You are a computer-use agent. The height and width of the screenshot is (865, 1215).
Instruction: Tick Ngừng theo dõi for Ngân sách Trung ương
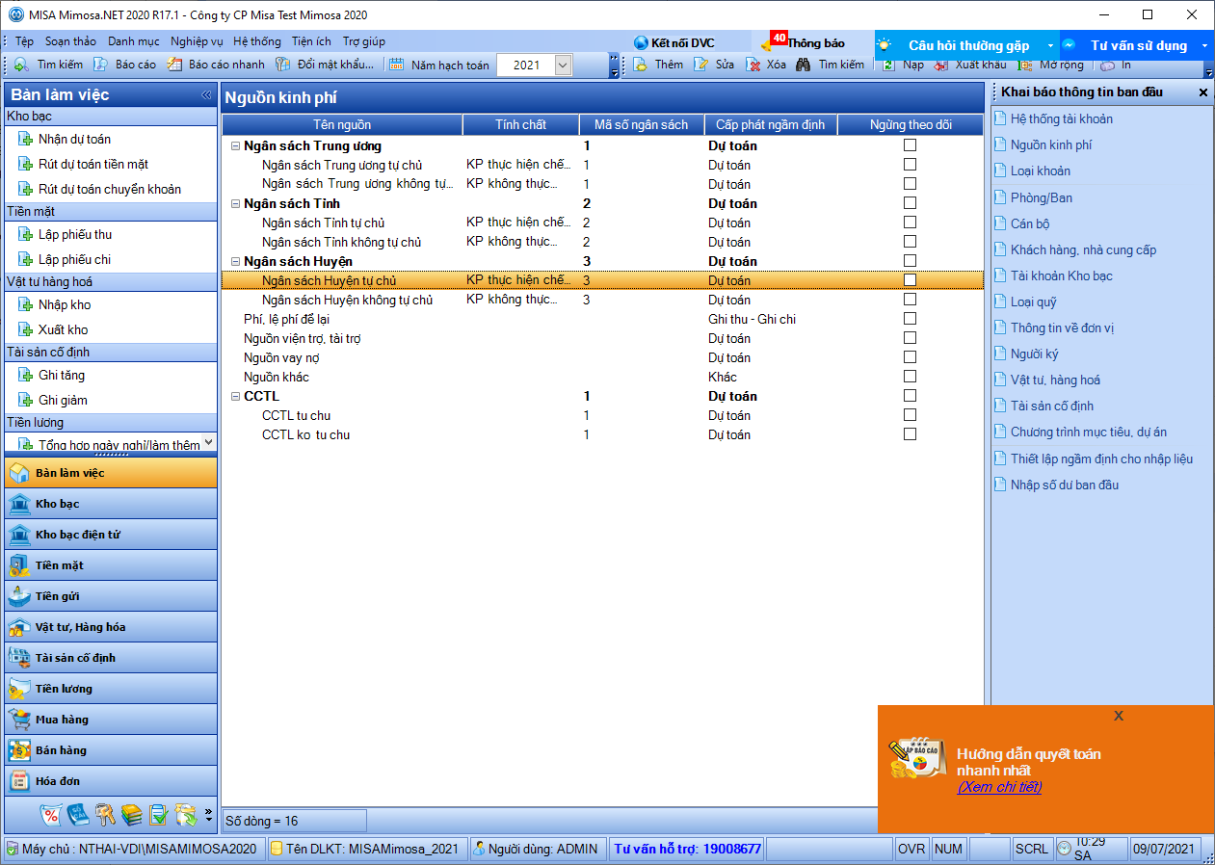pos(910,145)
